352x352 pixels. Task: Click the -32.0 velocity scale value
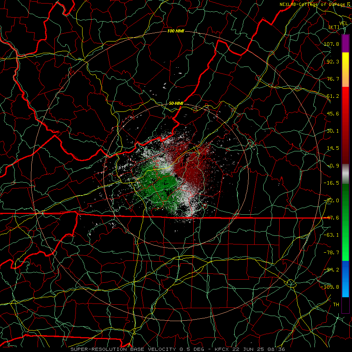(331, 201)
